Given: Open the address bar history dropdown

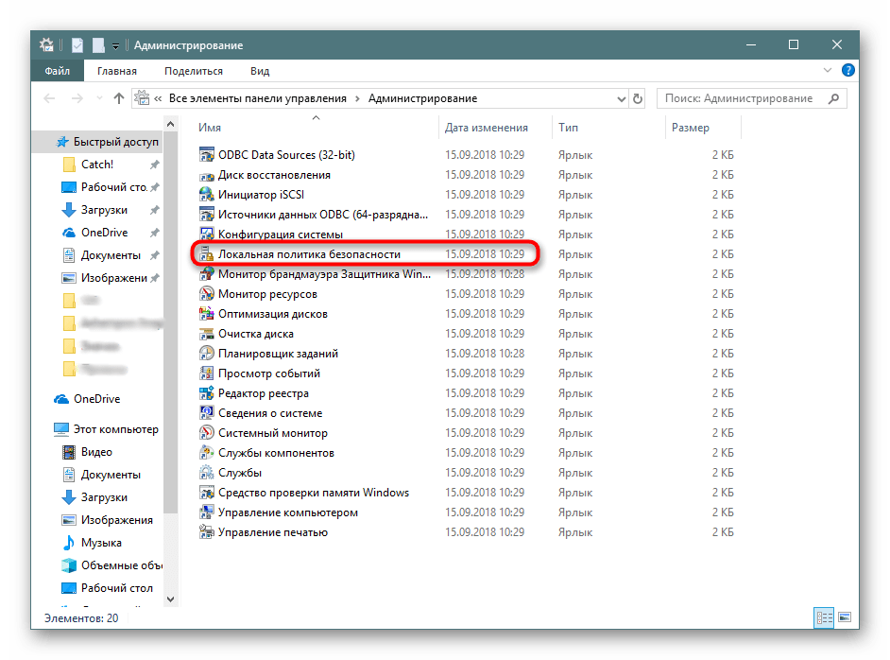Looking at the screenshot, I should pyautogui.click(x=620, y=98).
